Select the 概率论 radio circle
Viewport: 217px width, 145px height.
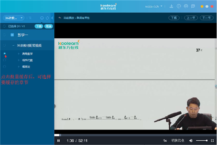point(5,67)
